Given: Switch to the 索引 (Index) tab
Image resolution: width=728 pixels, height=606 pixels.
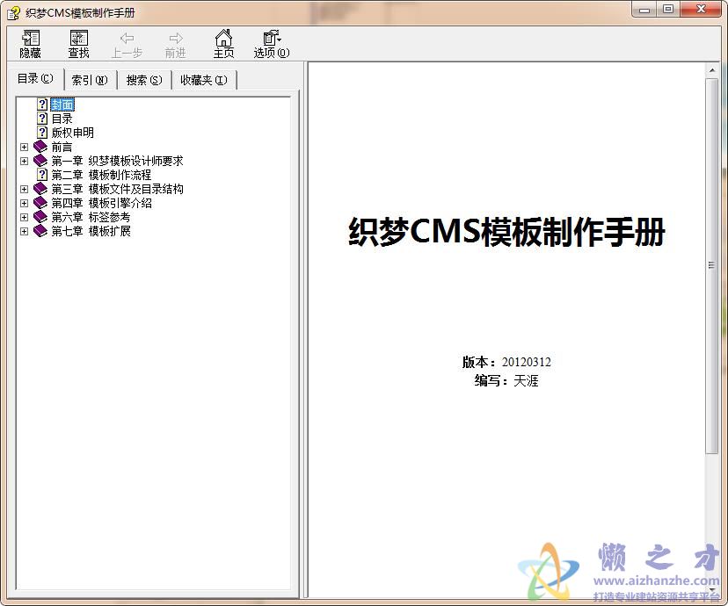Looking at the screenshot, I should [90, 79].
